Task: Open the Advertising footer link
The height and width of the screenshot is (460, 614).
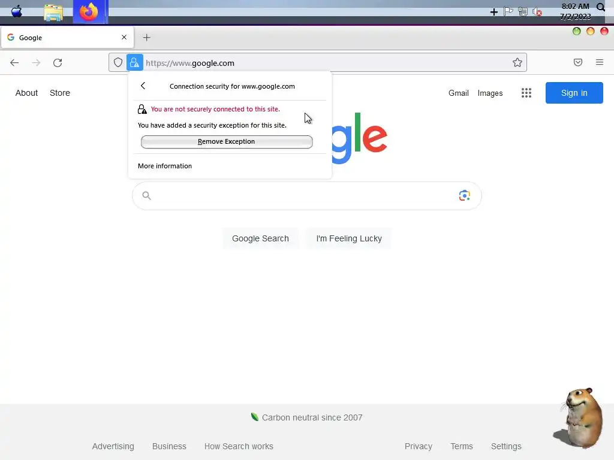Action: 113,446
